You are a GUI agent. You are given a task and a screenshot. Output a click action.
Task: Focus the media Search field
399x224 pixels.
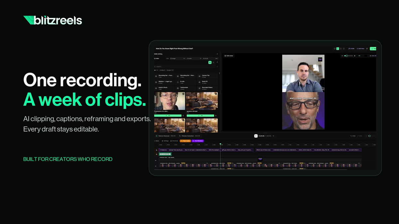click(x=185, y=67)
